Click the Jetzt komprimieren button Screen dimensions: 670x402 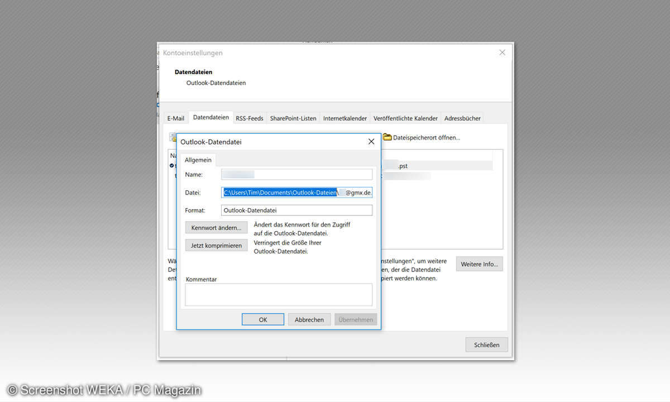216,246
